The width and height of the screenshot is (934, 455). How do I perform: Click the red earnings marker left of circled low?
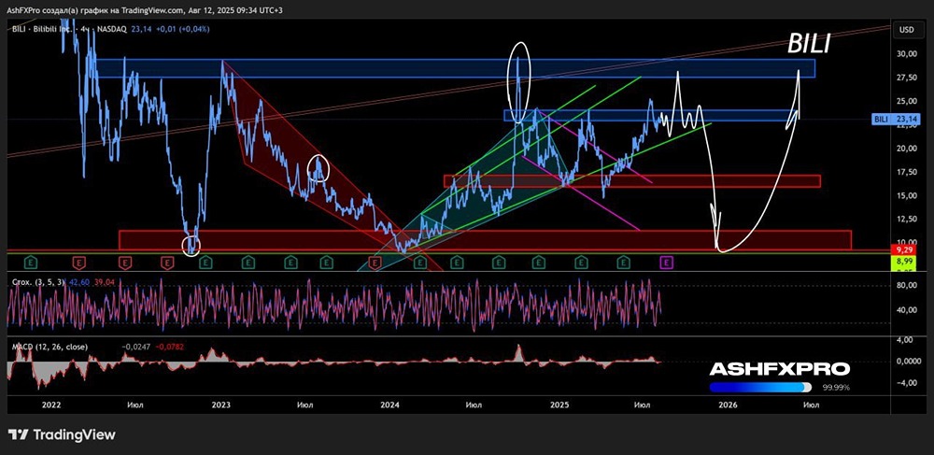(167, 262)
